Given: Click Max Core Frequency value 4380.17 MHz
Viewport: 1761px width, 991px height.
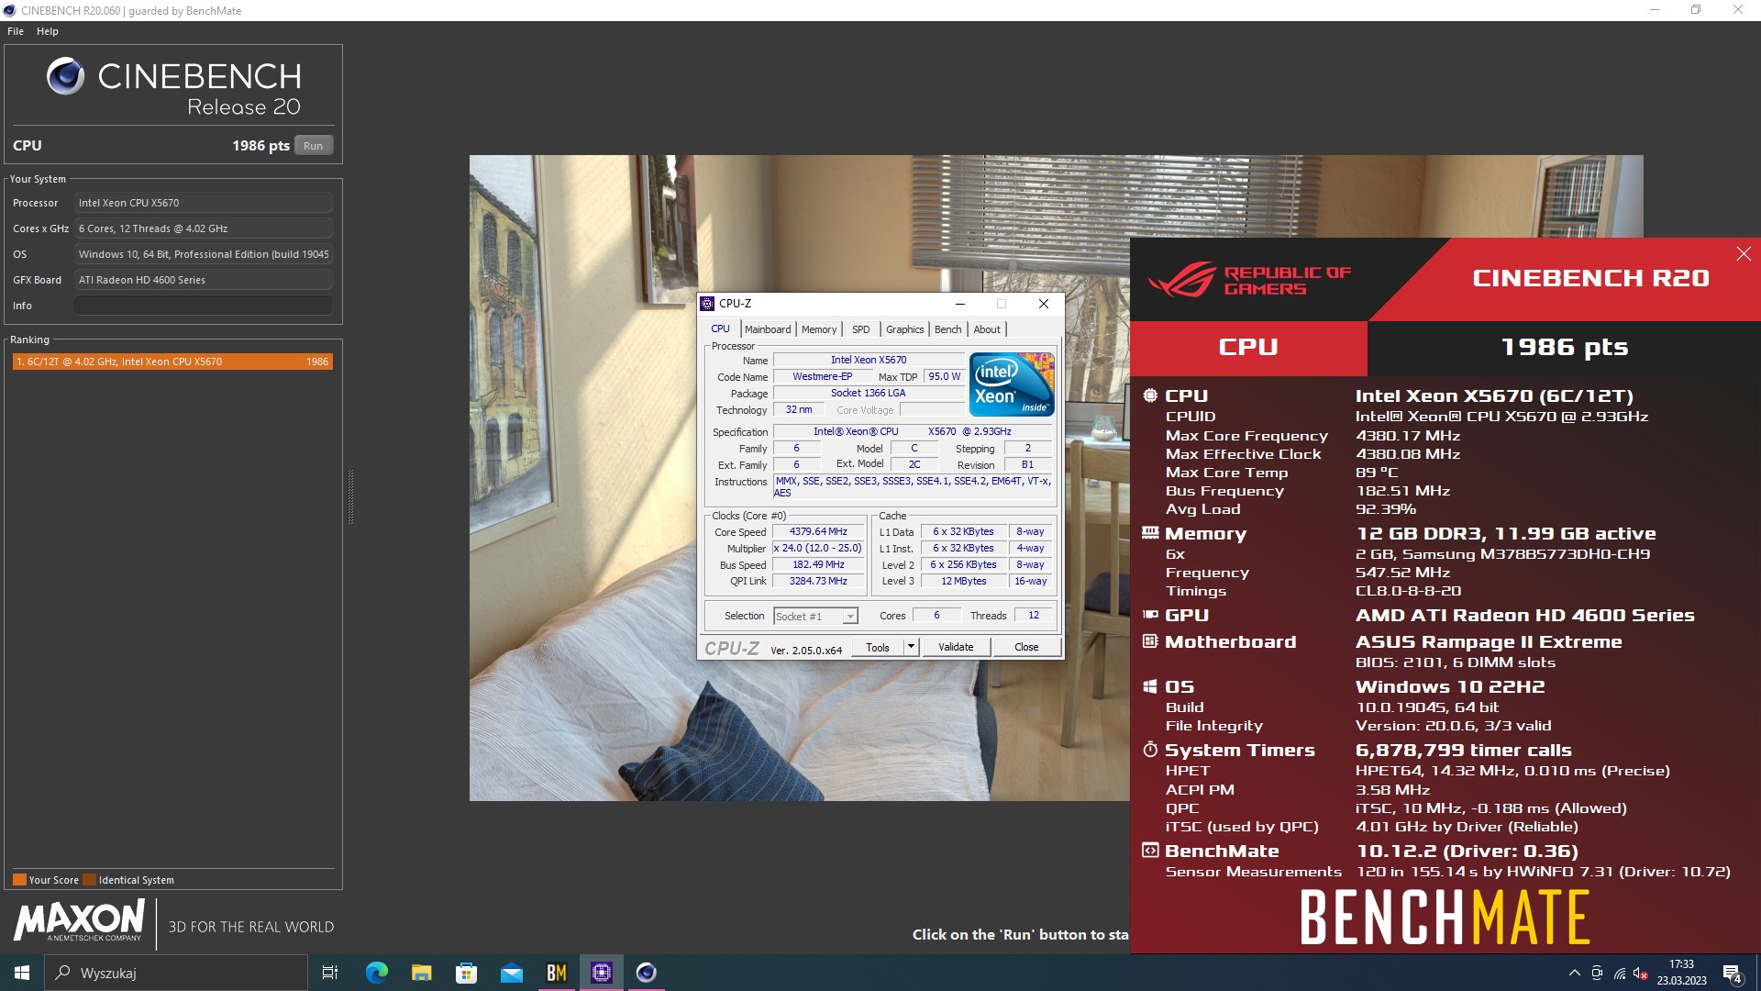Looking at the screenshot, I should (x=1408, y=436).
